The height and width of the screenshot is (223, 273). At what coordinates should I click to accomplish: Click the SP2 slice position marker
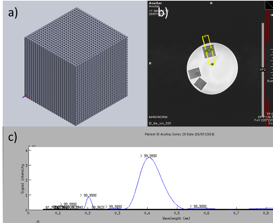pyautogui.click(x=263, y=69)
